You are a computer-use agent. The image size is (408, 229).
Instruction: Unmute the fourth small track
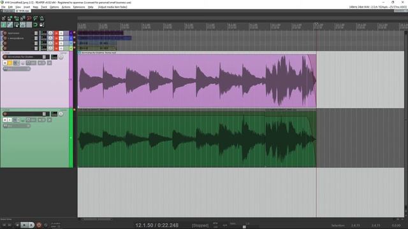[x=56, y=48]
